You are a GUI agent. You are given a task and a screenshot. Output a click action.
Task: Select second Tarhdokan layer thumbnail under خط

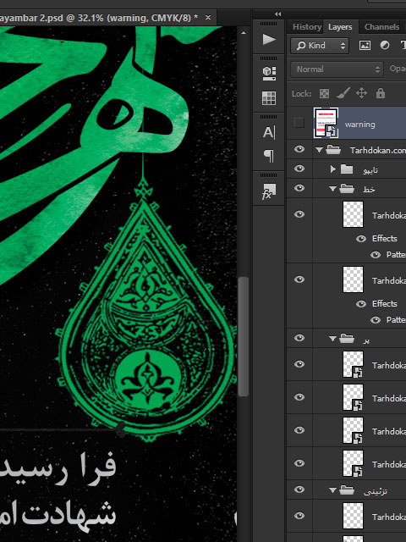(353, 279)
